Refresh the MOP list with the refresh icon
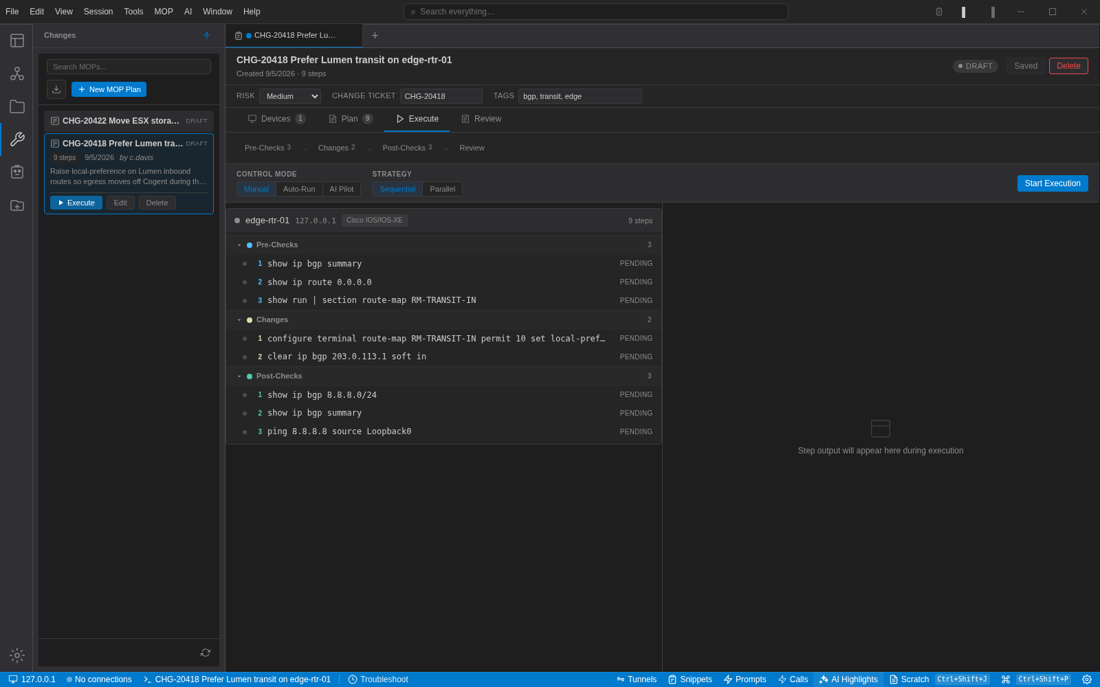 click(x=206, y=653)
